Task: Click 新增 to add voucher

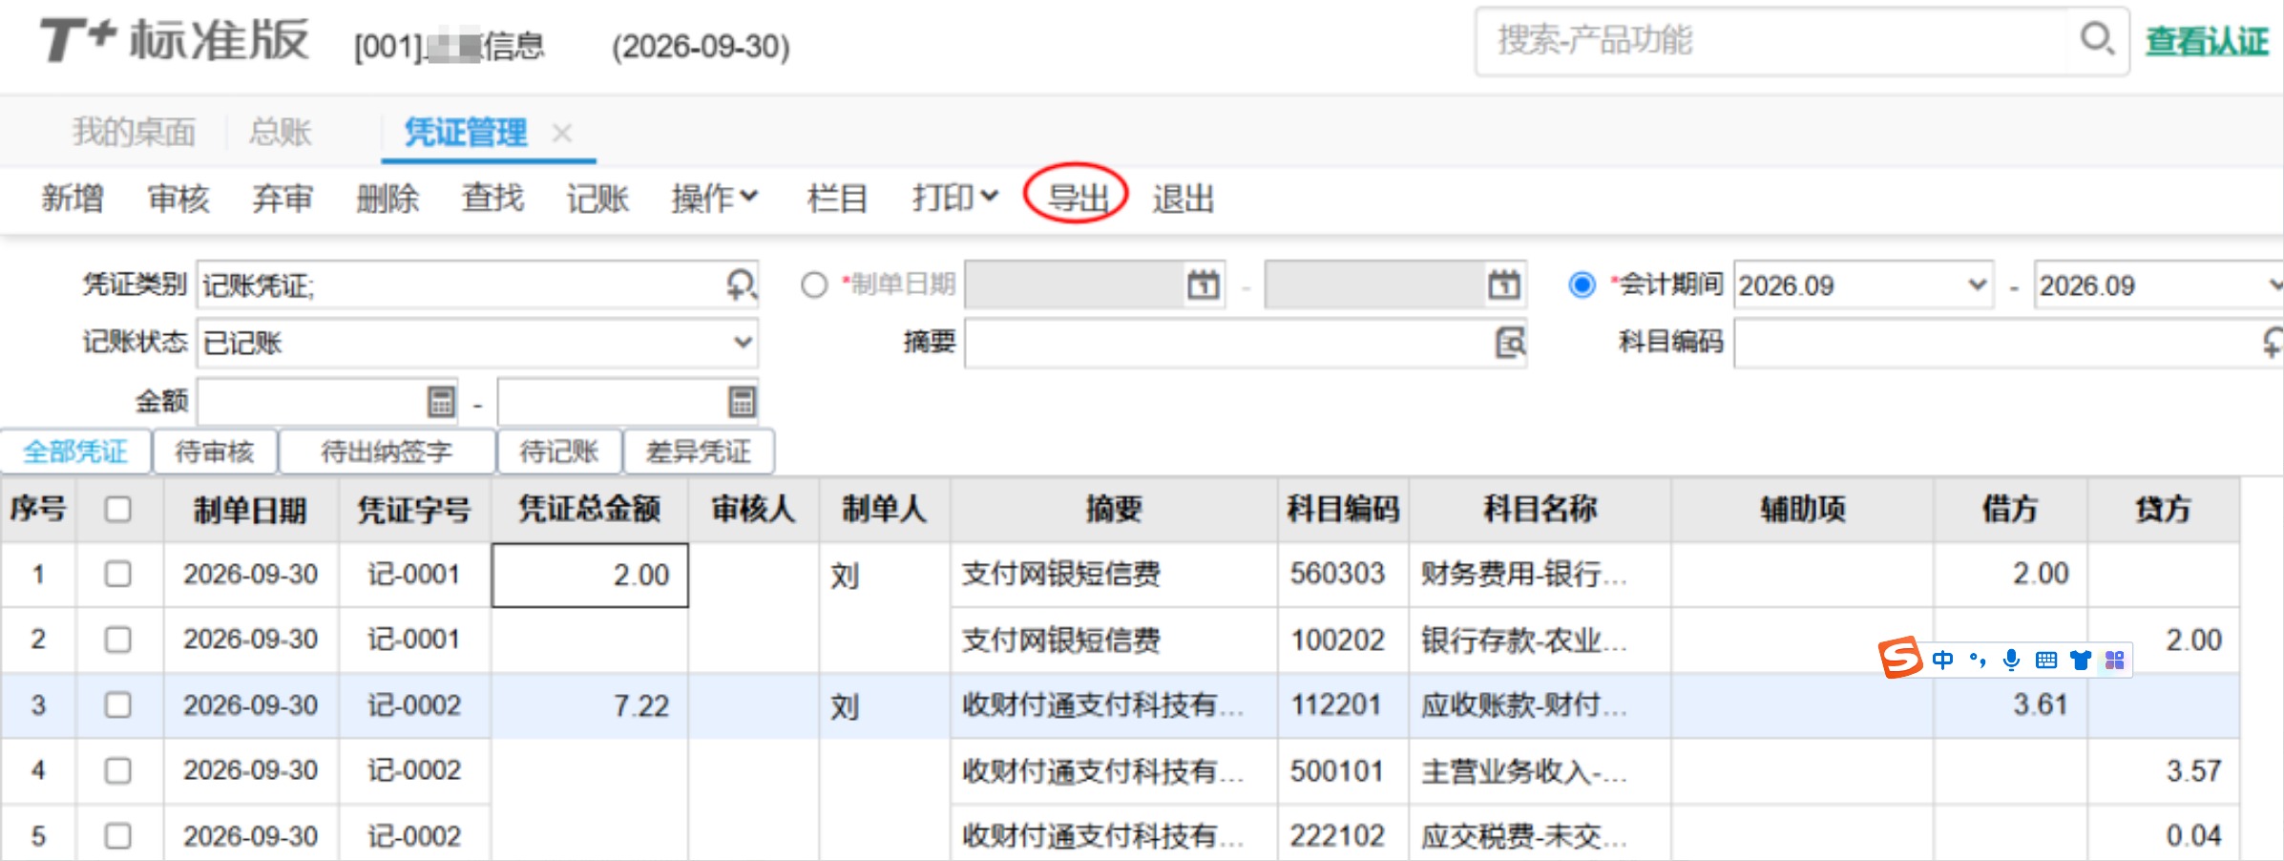Action: 73,198
